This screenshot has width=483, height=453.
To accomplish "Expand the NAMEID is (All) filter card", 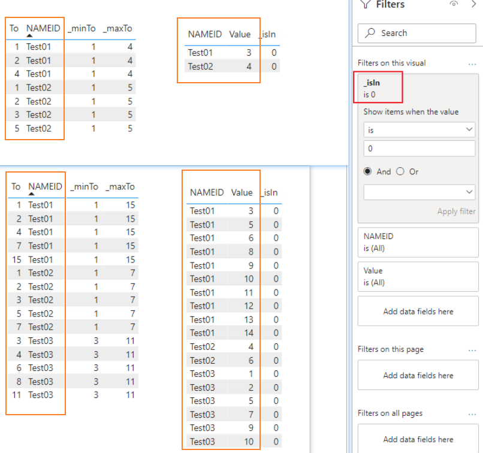I will [418, 242].
